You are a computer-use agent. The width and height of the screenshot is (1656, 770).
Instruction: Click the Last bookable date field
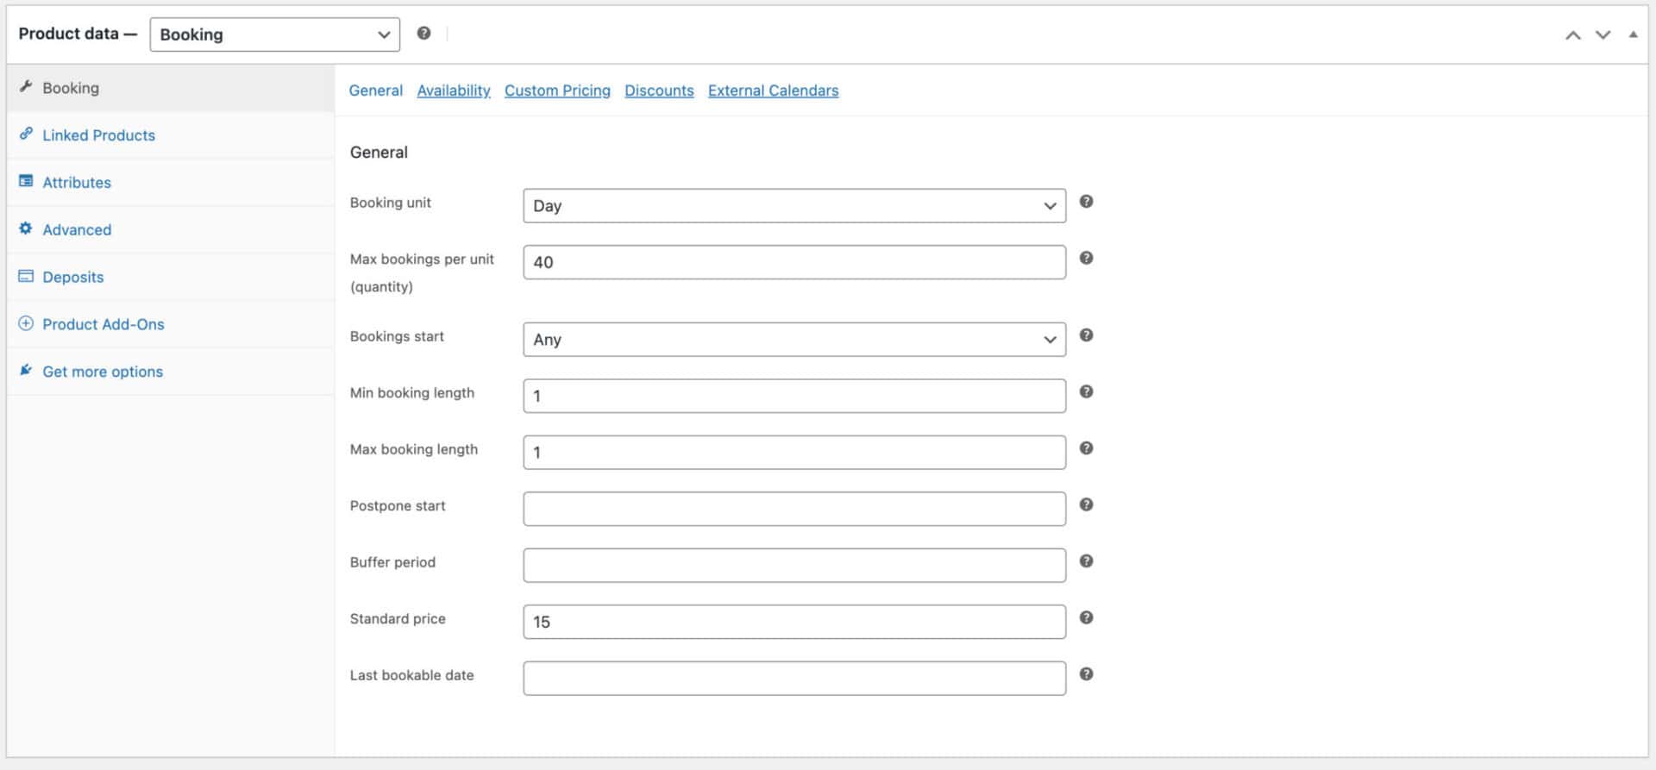coord(794,679)
